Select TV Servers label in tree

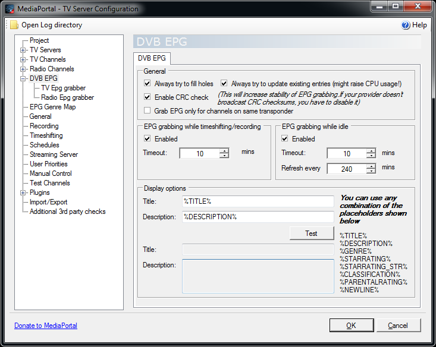coord(45,50)
